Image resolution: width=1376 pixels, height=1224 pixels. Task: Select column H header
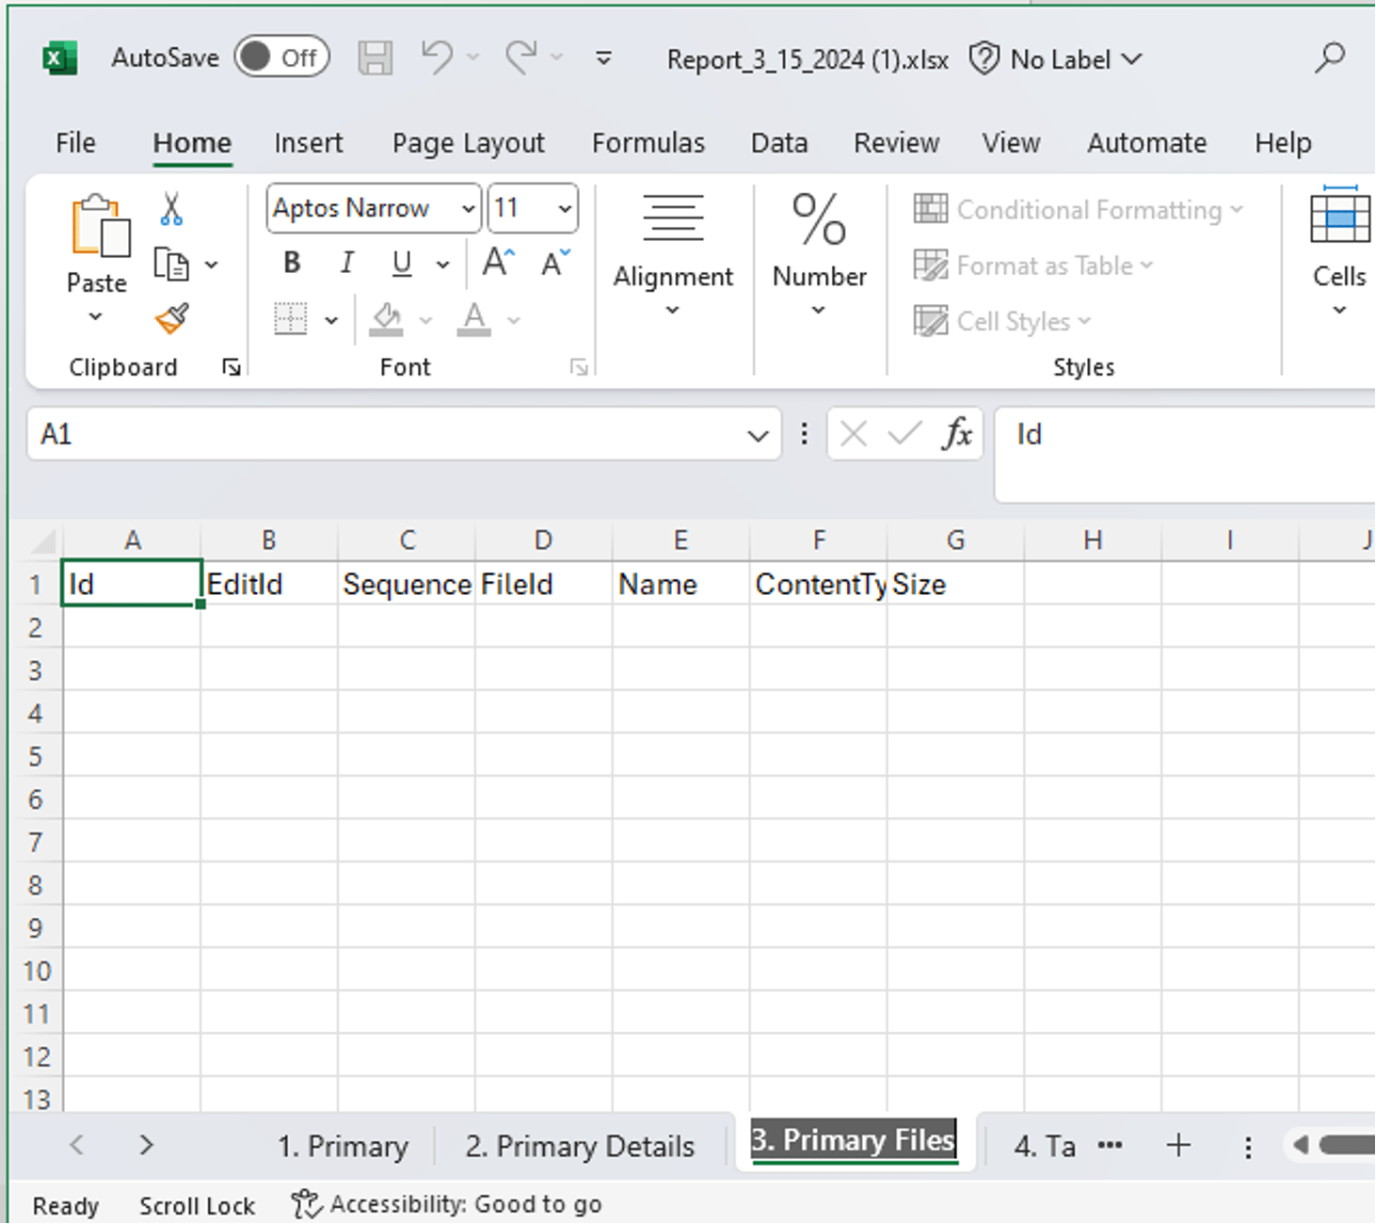coord(1093,540)
